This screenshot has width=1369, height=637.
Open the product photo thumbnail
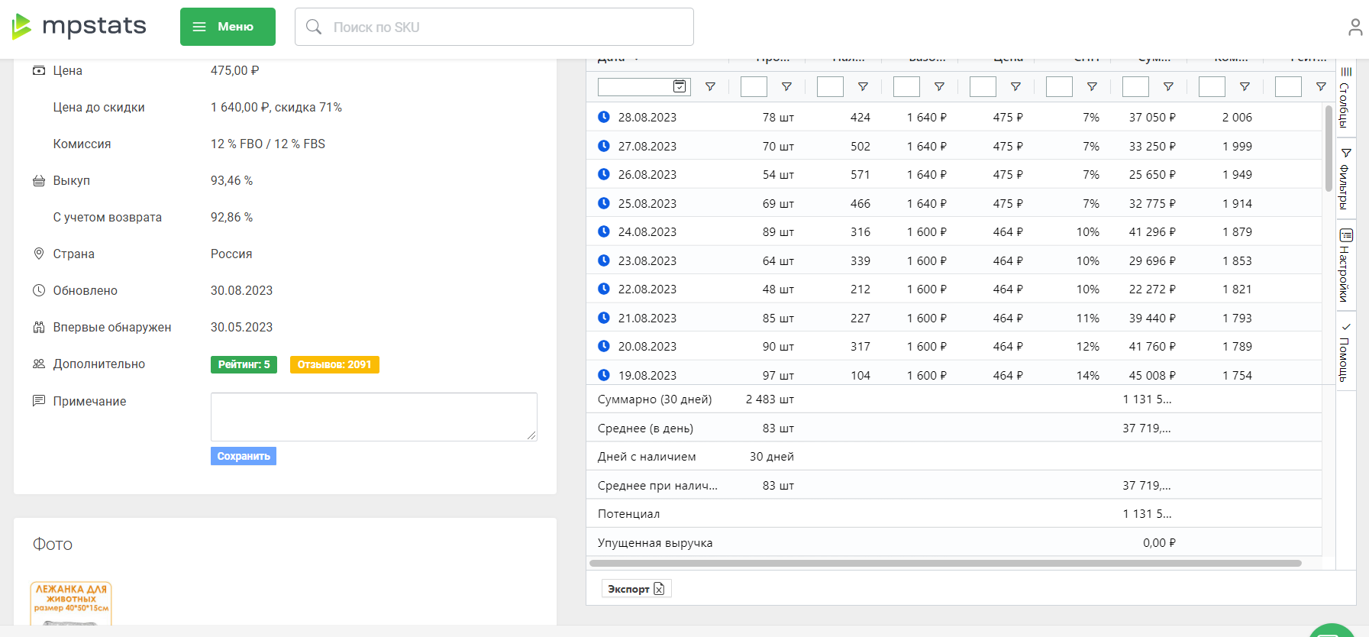(71, 604)
